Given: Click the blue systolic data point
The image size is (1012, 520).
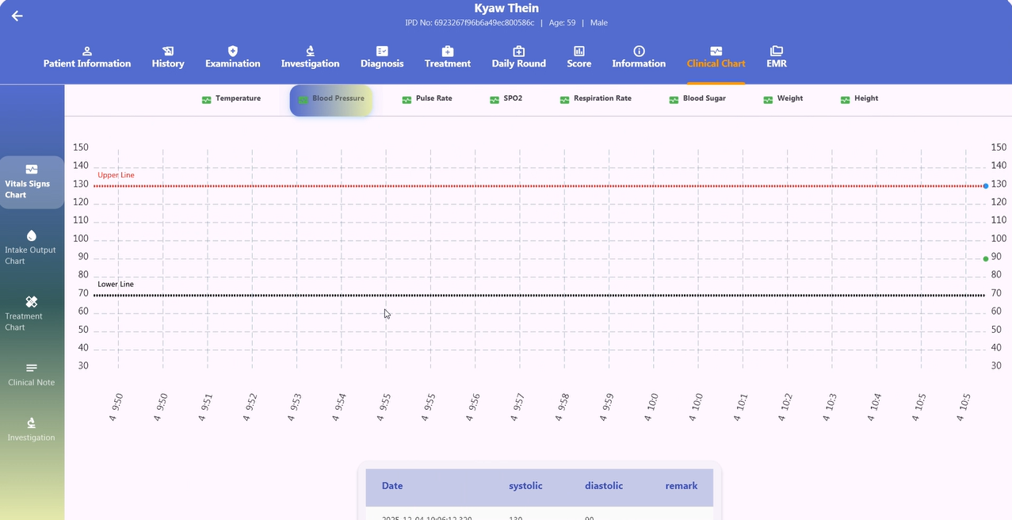Looking at the screenshot, I should [x=986, y=185].
